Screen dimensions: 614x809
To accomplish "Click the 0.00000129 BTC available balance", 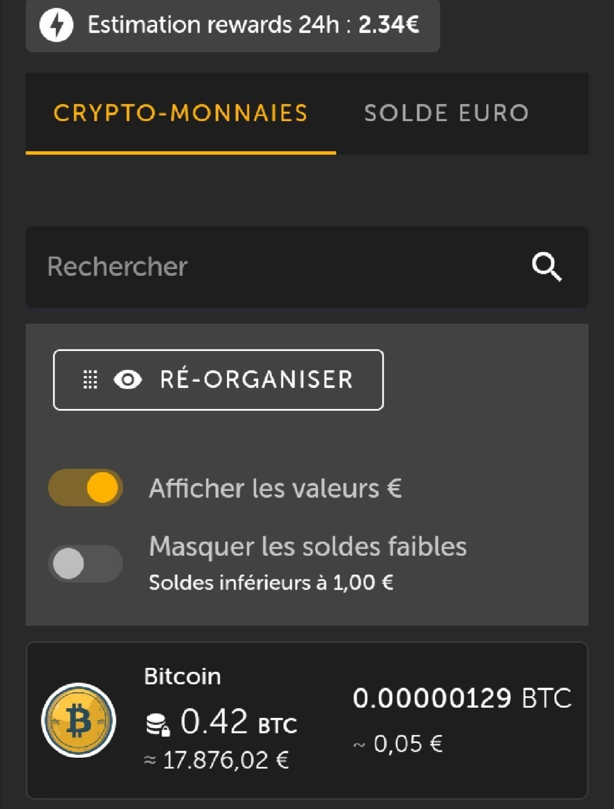I will [x=462, y=698].
